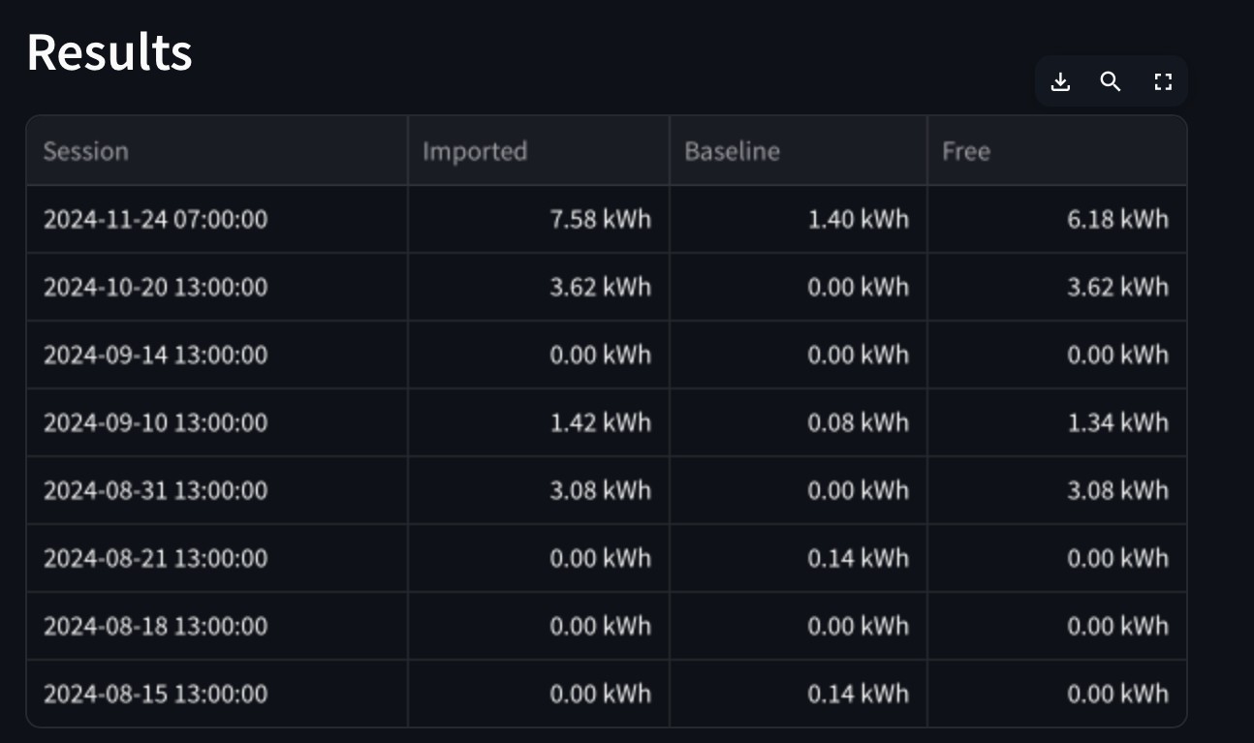Sort by the Imported column header

coord(539,151)
